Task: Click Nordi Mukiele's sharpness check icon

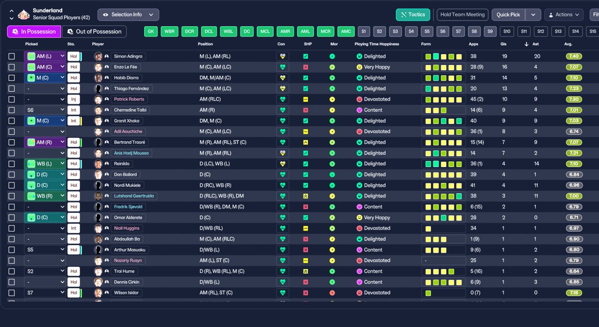Action: [x=306, y=185]
